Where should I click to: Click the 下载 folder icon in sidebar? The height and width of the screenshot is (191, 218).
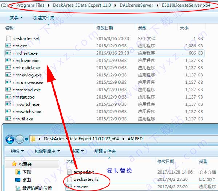(18, 172)
